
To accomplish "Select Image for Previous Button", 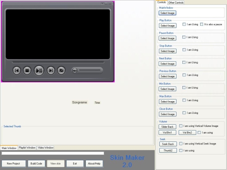I will 168,76.
